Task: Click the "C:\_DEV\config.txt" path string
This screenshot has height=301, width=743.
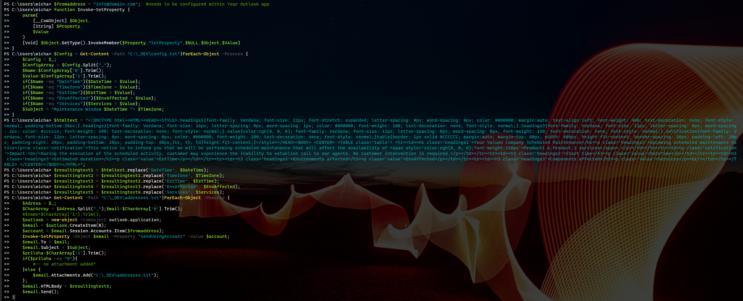Action: pos(154,54)
